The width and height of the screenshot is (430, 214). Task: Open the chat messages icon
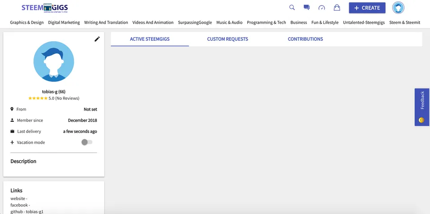(x=306, y=8)
